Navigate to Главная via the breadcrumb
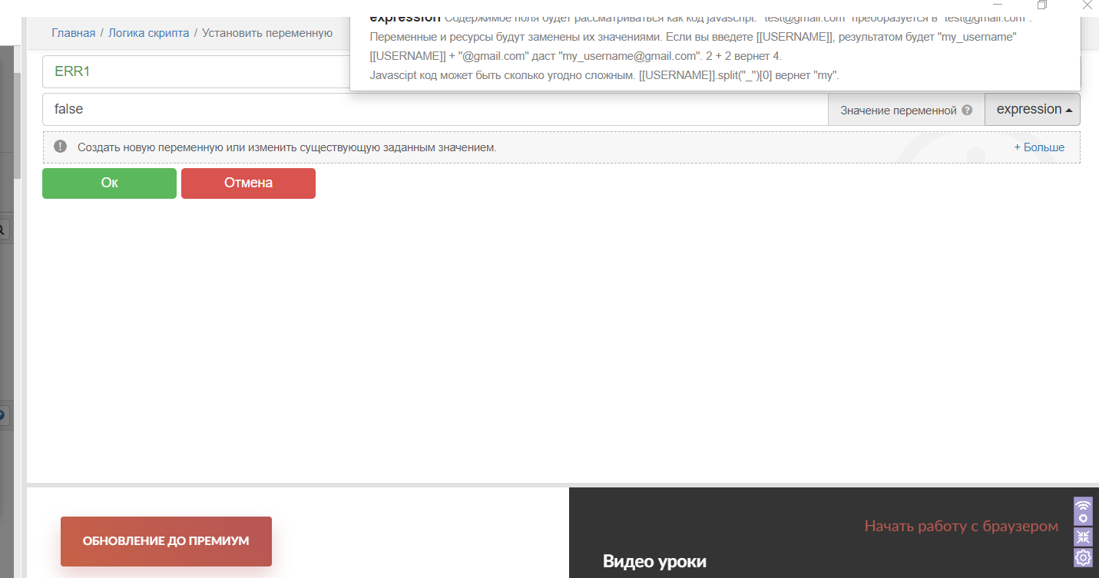This screenshot has height=578, width=1099. coord(72,33)
